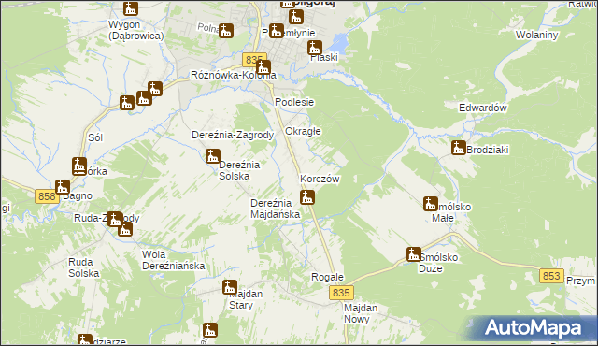598x346 pixels.
Task: Click the blue lake near Piaski
Action: 340,43
